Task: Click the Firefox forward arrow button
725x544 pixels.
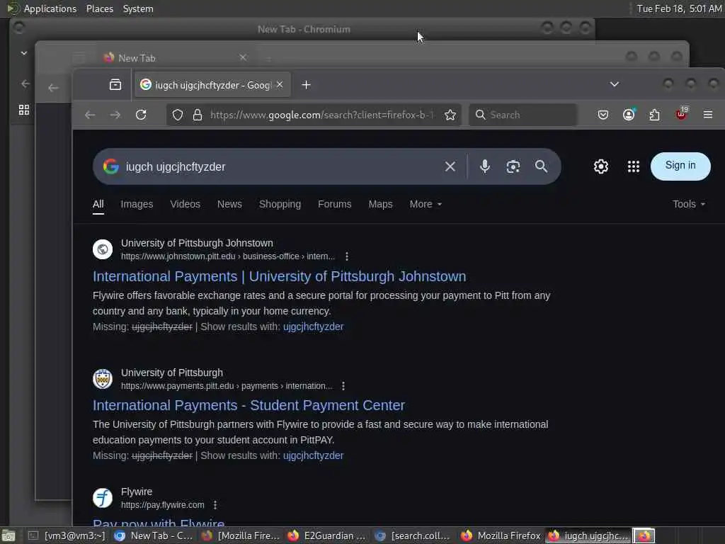Action: (115, 115)
